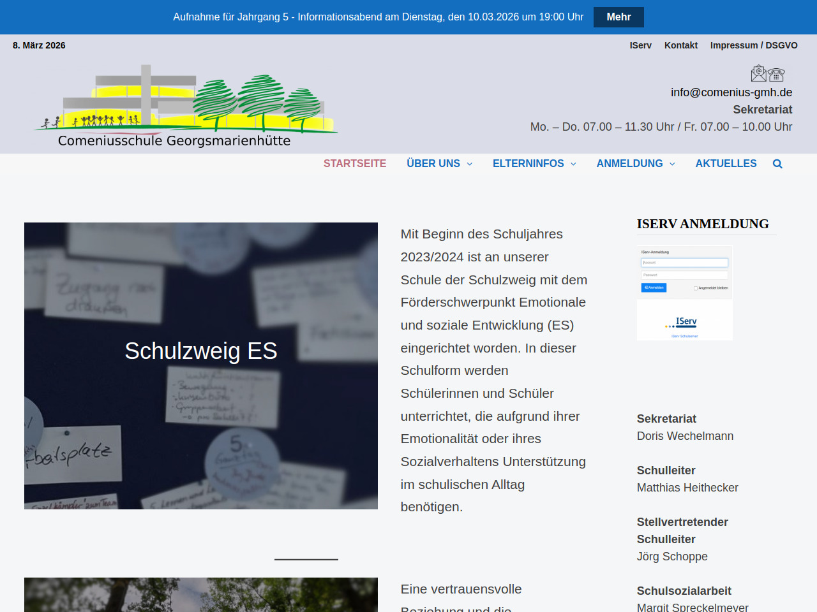The image size is (817, 612).
Task: Click the info@comenius-gmh.de email address
Action: [x=731, y=92]
